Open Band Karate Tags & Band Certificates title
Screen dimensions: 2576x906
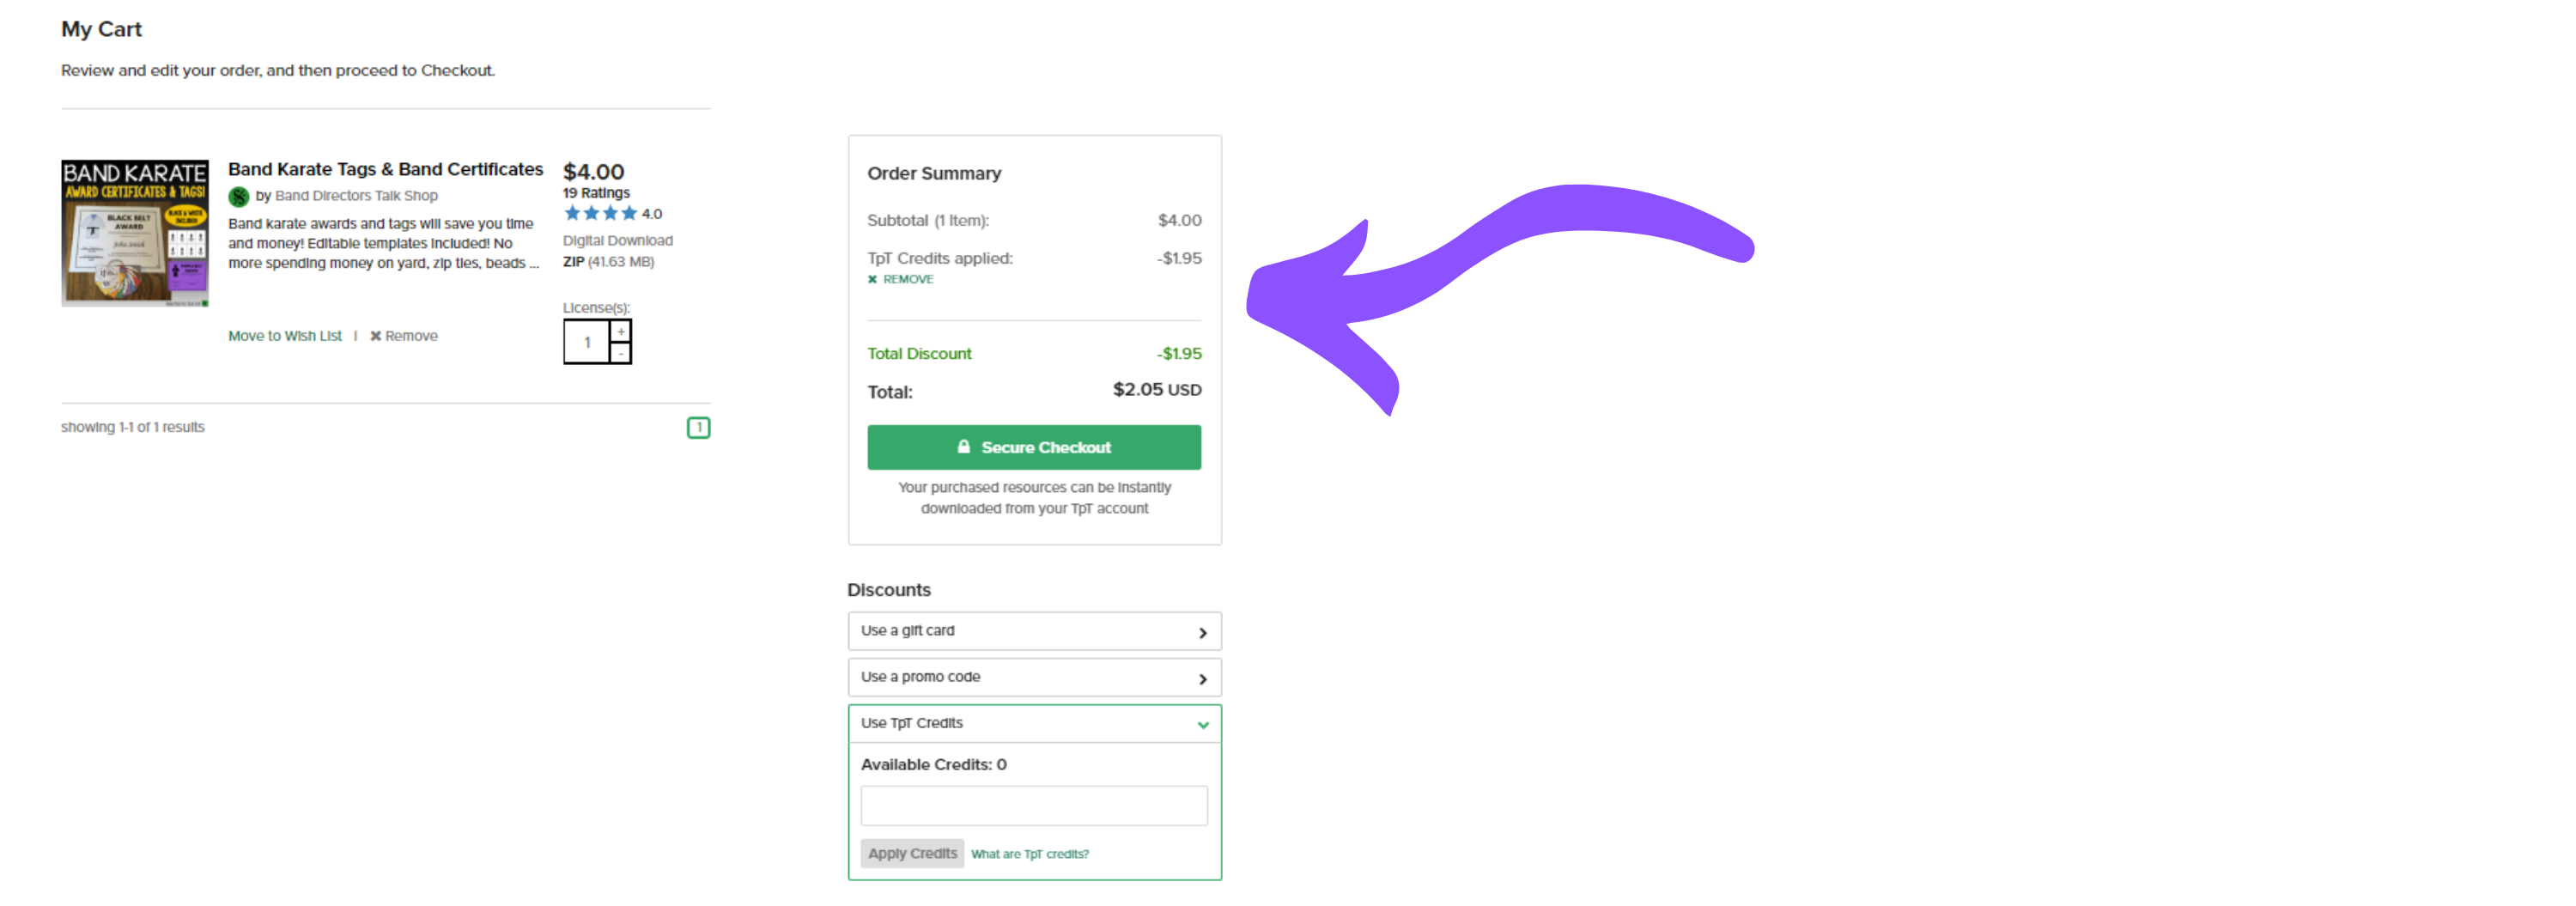385,169
